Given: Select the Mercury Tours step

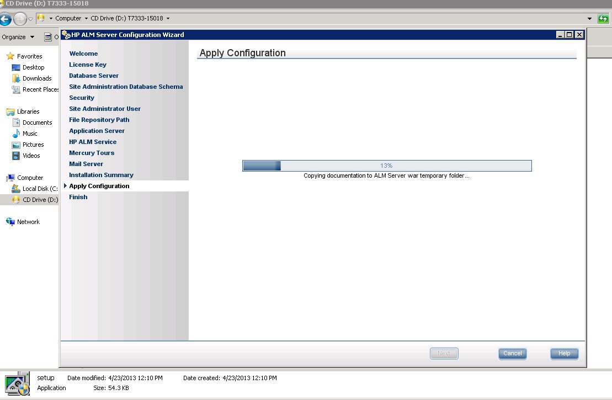Looking at the screenshot, I should point(92,153).
